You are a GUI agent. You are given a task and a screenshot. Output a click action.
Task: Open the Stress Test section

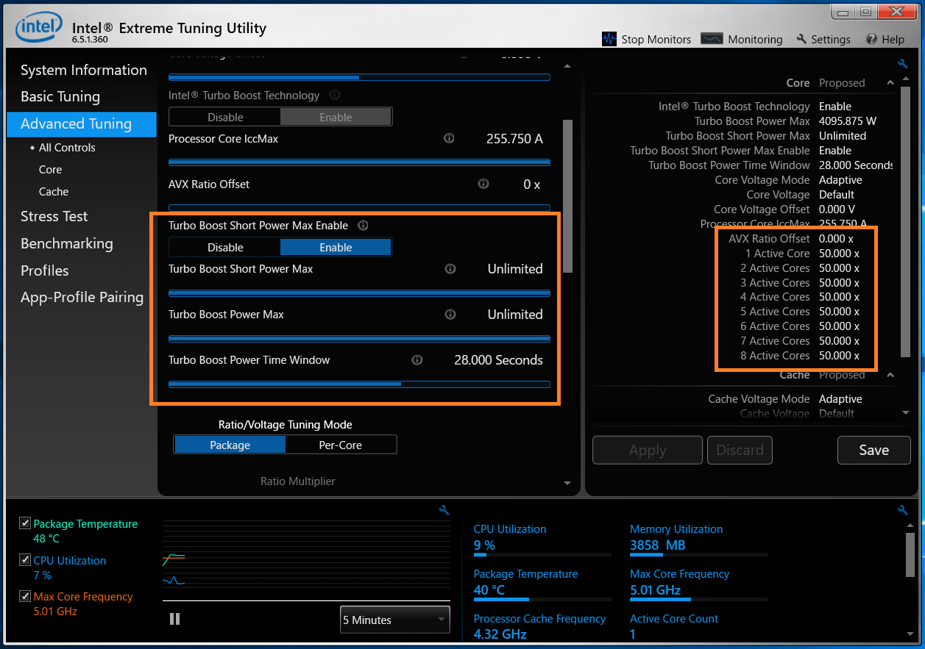click(x=54, y=216)
